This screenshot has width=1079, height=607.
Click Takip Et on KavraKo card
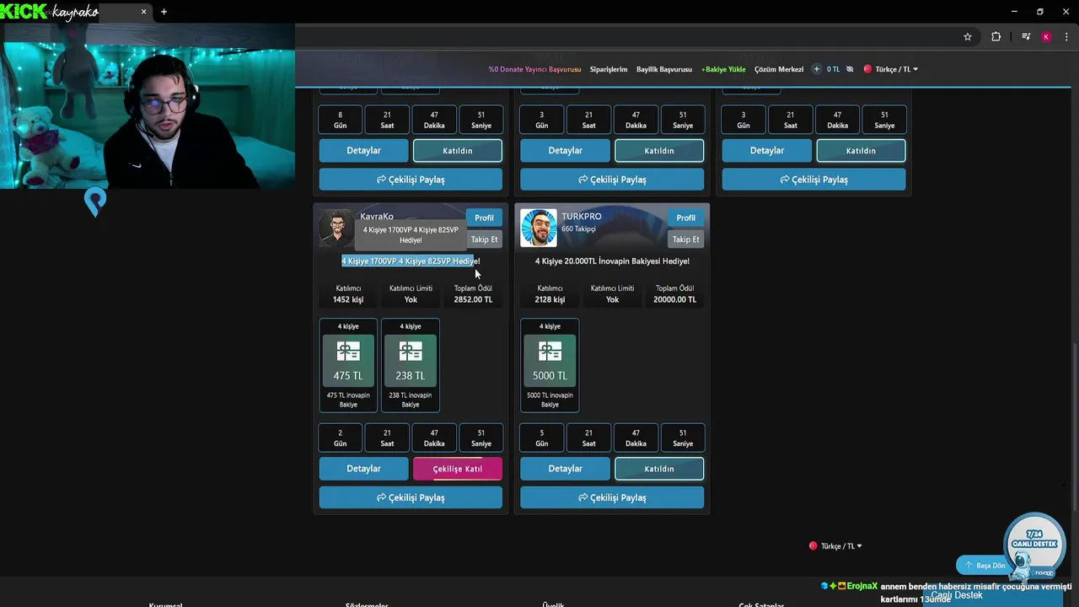484,239
